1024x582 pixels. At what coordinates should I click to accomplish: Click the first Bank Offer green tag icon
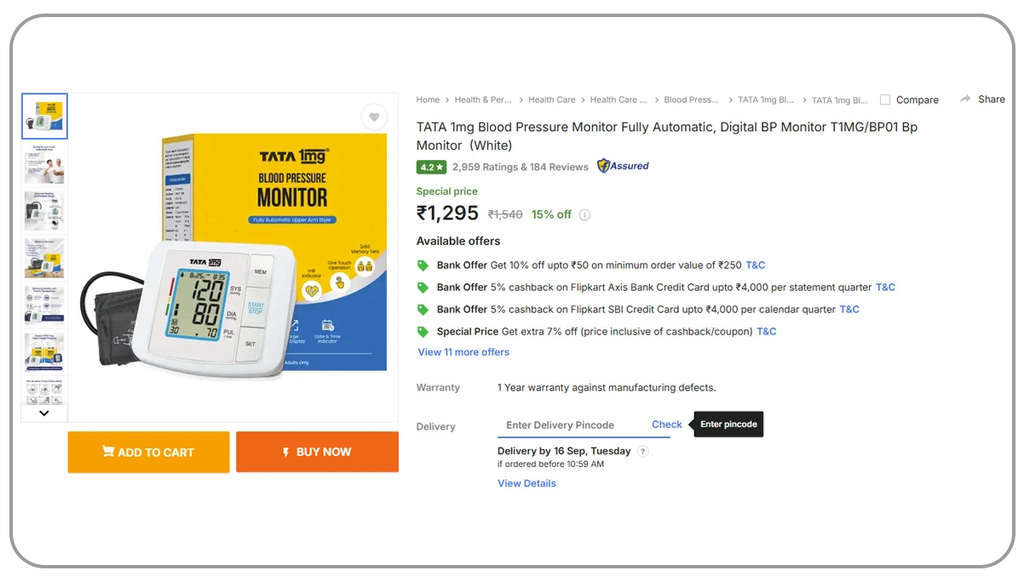[423, 265]
